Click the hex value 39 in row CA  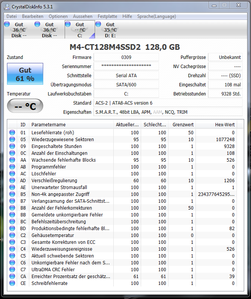pos(232,276)
